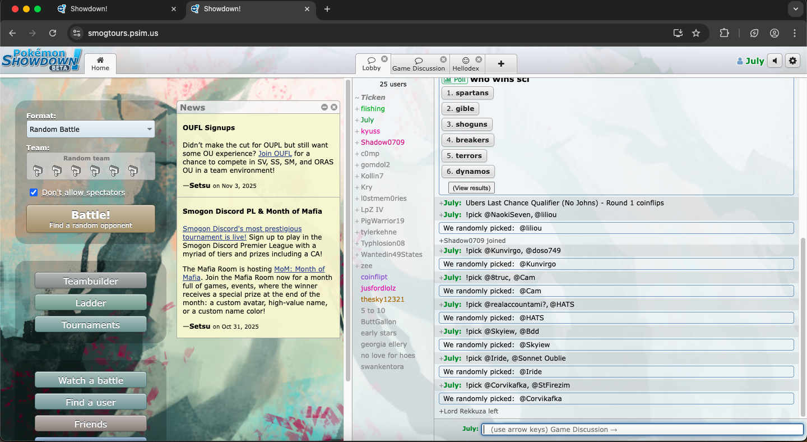The height and width of the screenshot is (442, 807).
Task: Click the plus icon to join rooms
Action: coord(500,64)
